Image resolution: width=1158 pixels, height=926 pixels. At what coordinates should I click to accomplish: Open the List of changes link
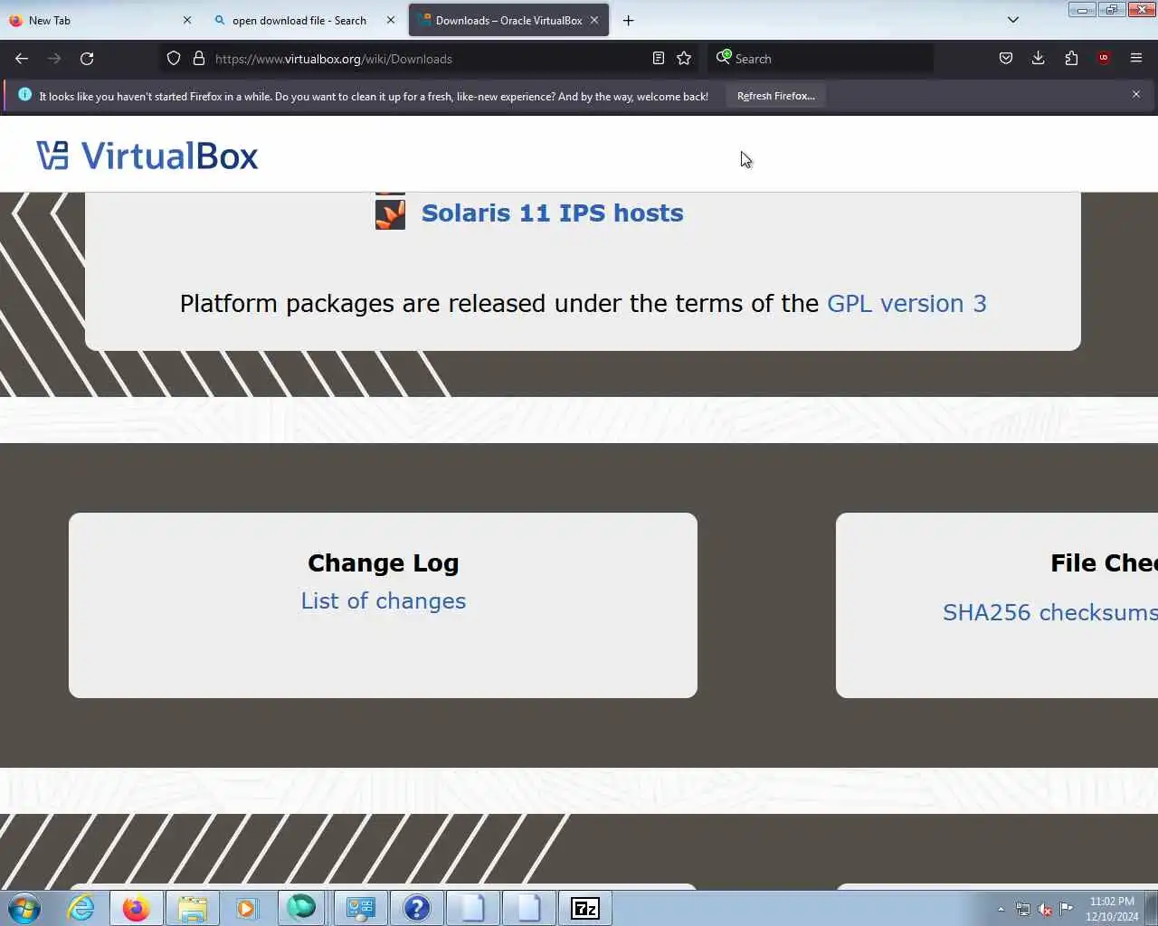click(384, 601)
